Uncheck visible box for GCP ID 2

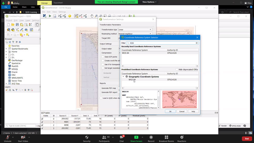[42, 125]
